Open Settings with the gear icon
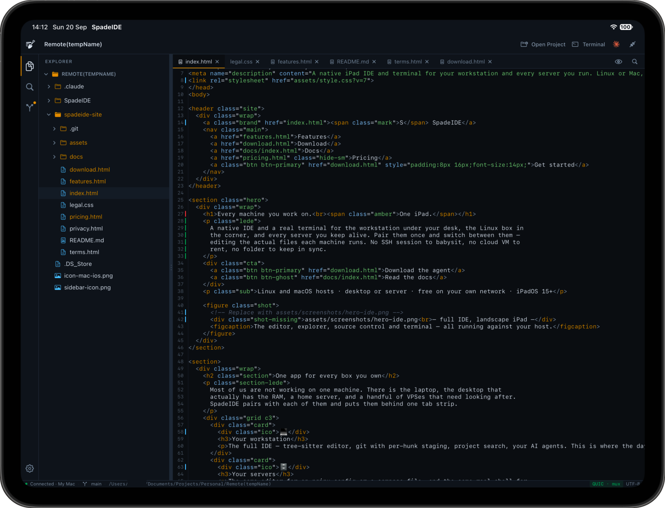Viewport: 665px width, 508px height. pos(30,469)
